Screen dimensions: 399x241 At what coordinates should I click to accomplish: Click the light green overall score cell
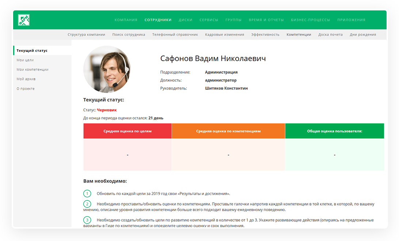(x=335, y=154)
